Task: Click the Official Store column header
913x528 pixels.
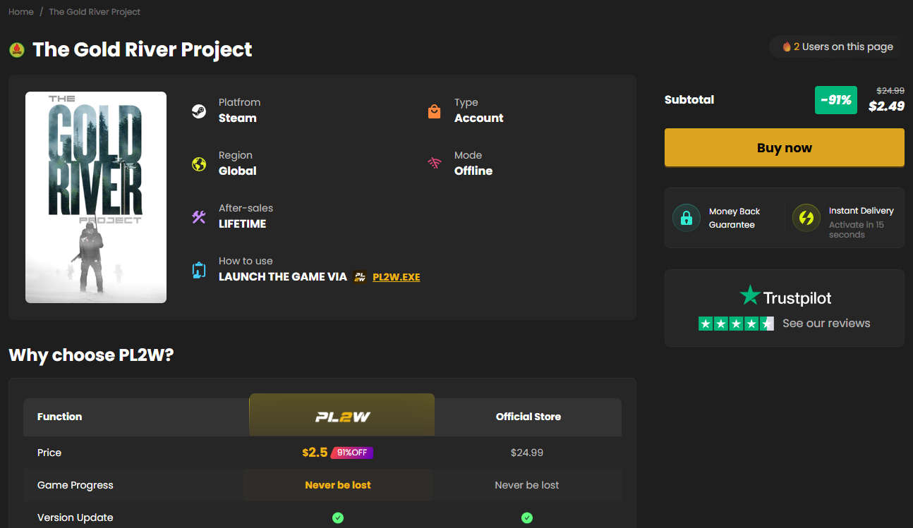Action: click(528, 417)
